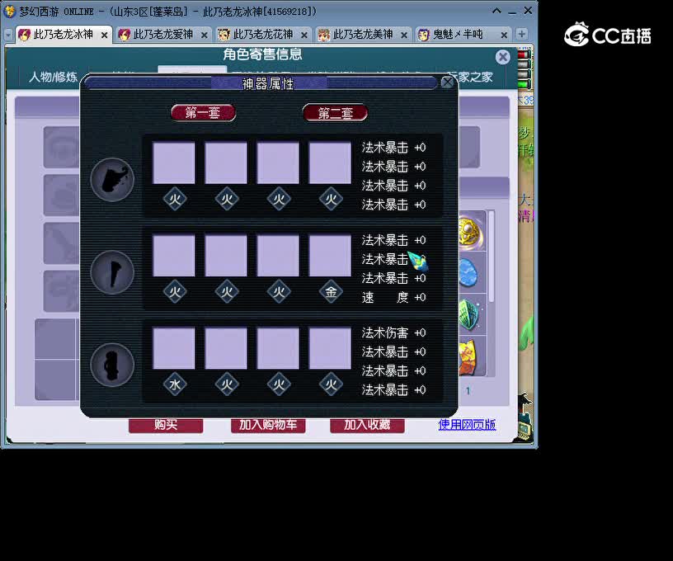This screenshot has height=561, width=673.
Task: Click the tab list arrow left of tabs
Action: coord(8,35)
